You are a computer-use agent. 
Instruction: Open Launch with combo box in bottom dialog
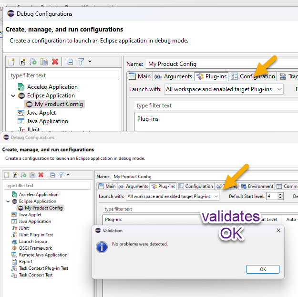pos(173,196)
